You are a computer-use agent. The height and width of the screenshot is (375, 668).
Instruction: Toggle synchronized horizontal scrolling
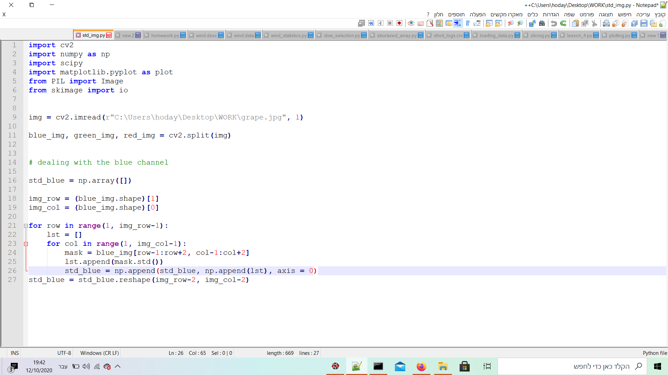[x=489, y=23]
